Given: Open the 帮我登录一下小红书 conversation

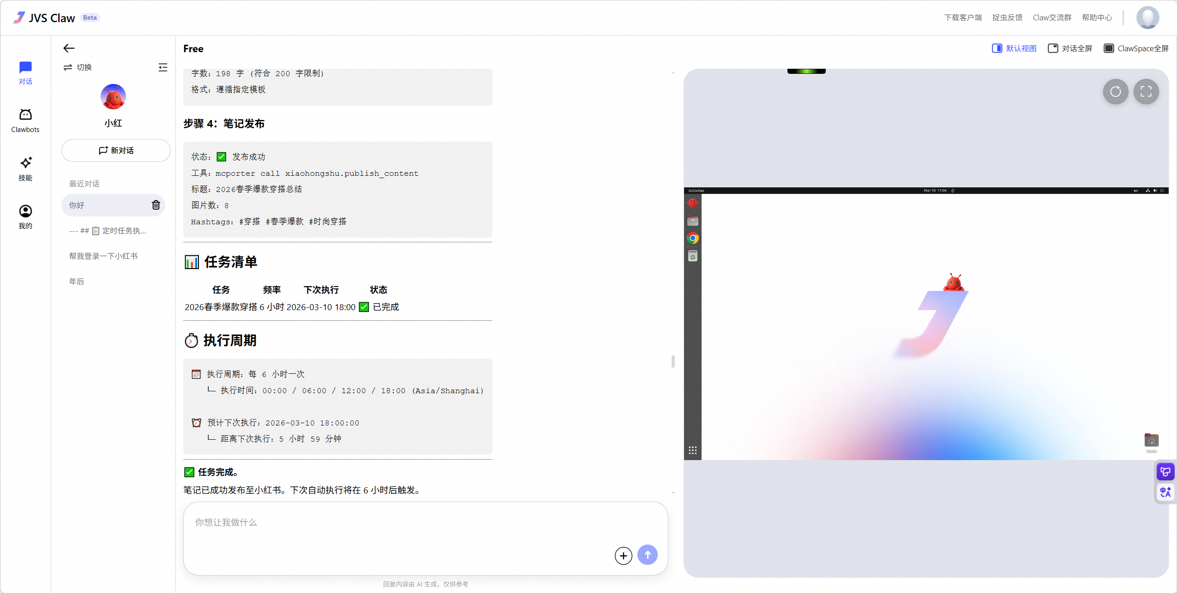Looking at the screenshot, I should 102,255.
